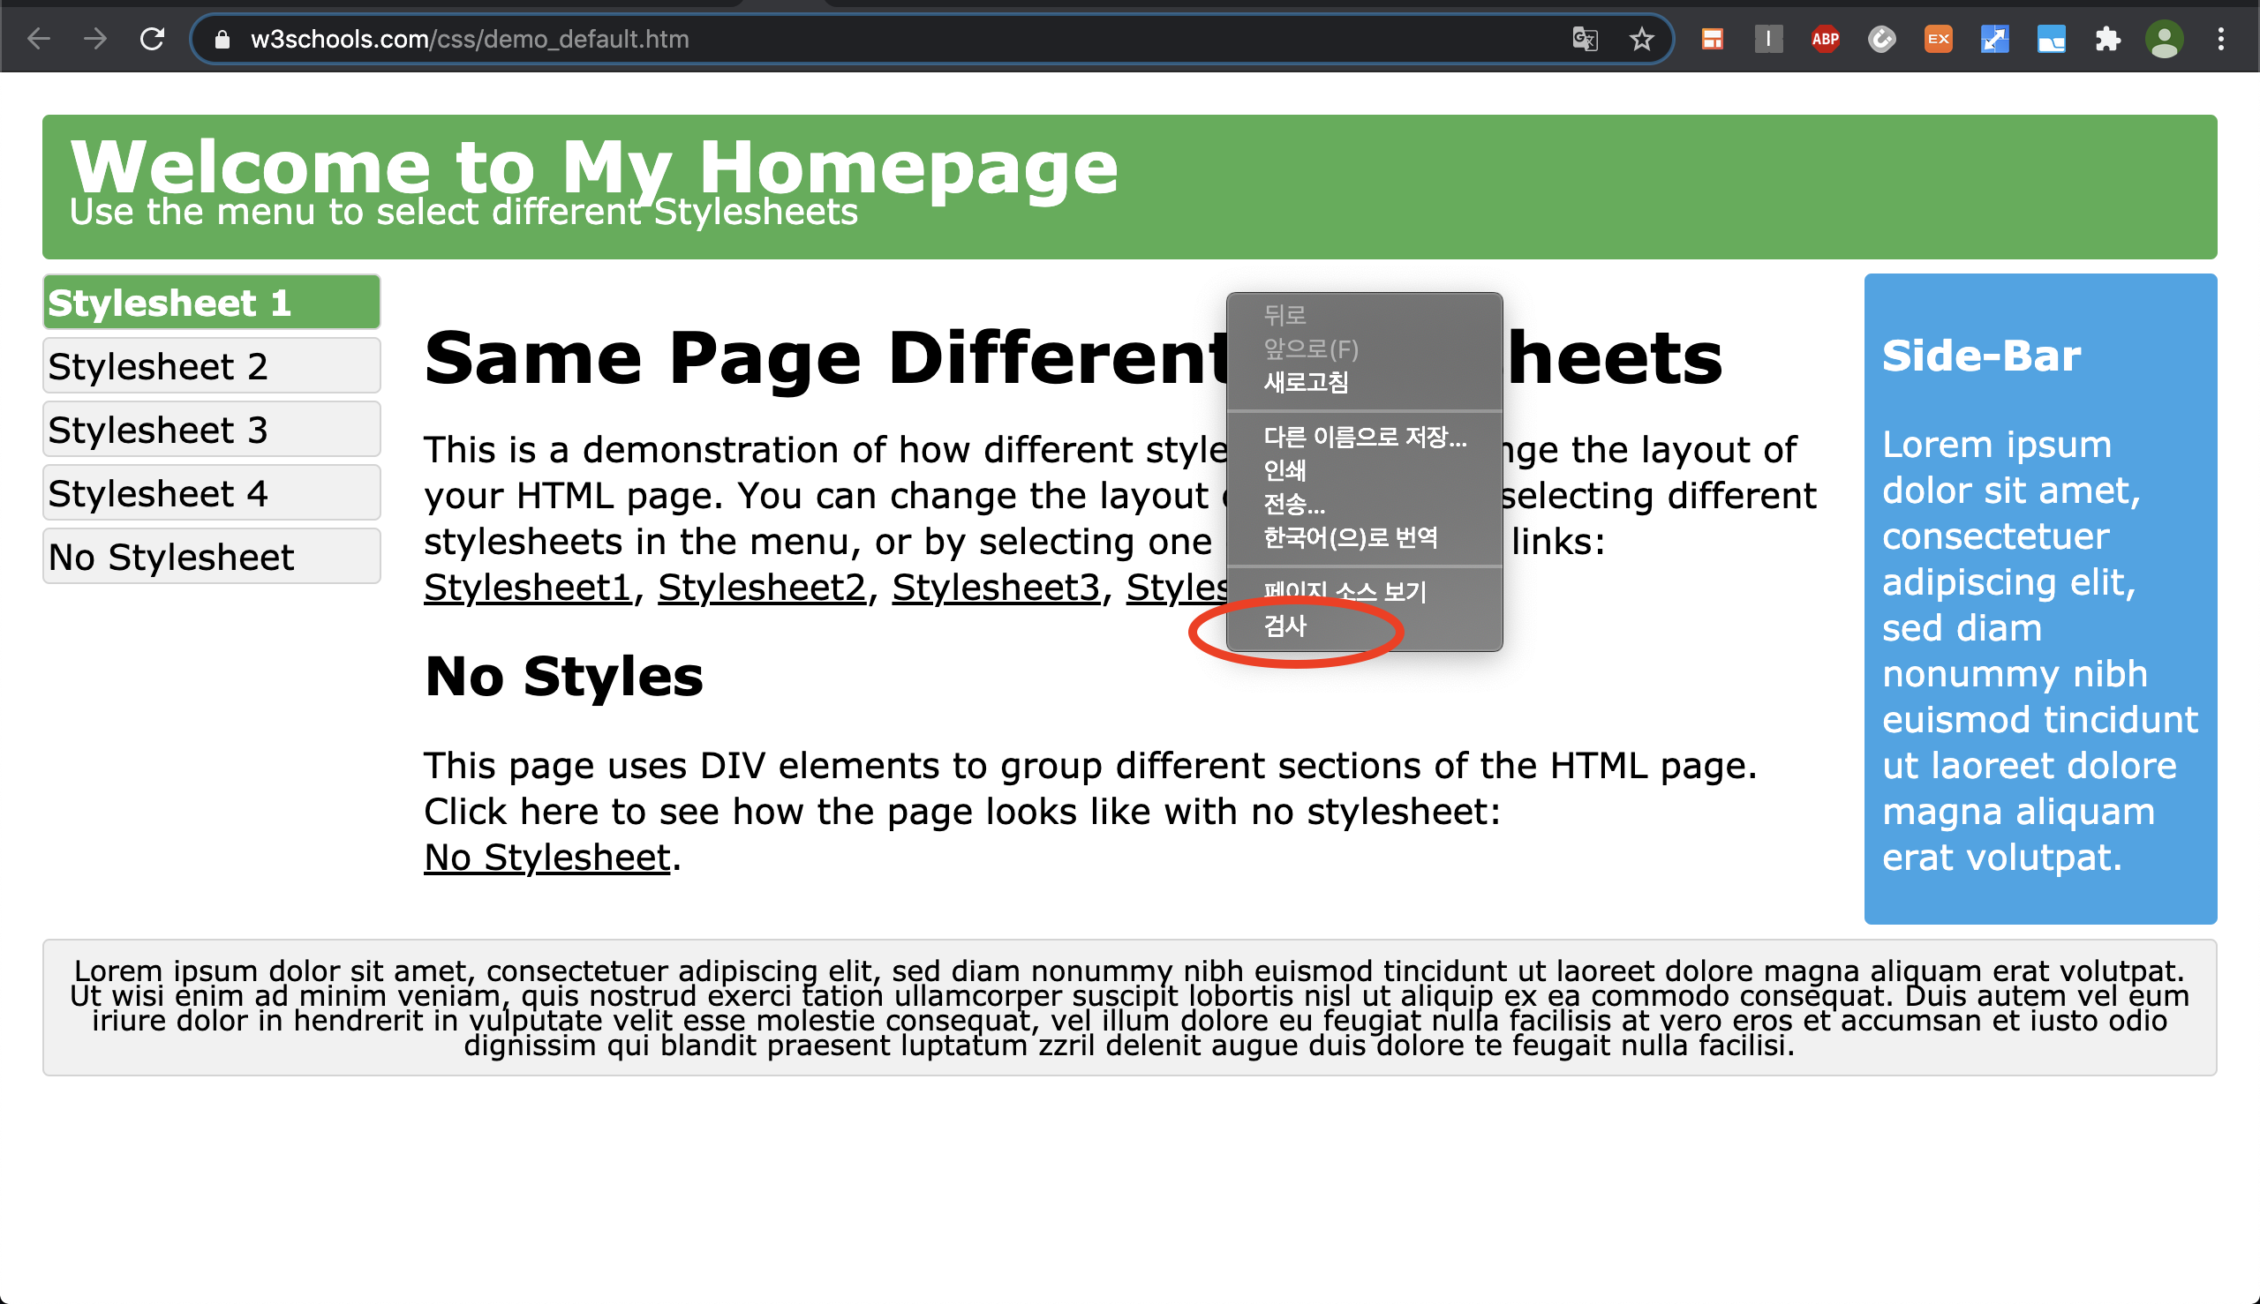
Task: Open the Adblock Plus (ABP) extension
Action: pos(1825,40)
